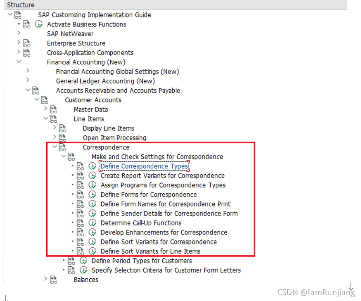Select Customer Accounts tree label

point(93,100)
